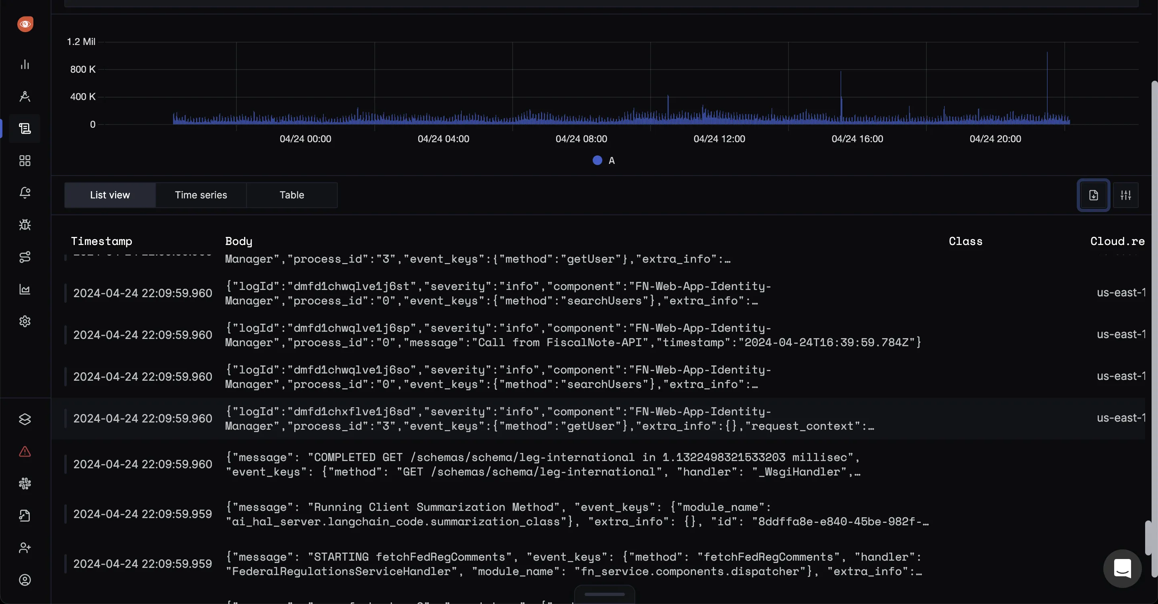Viewport: 1158px width, 604px height.
Task: Click the 22:09:59.959 timestamp of the Summarization log row
Action: pos(142,514)
